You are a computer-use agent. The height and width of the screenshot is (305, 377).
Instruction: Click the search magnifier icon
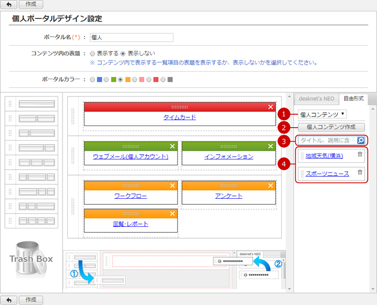click(361, 140)
